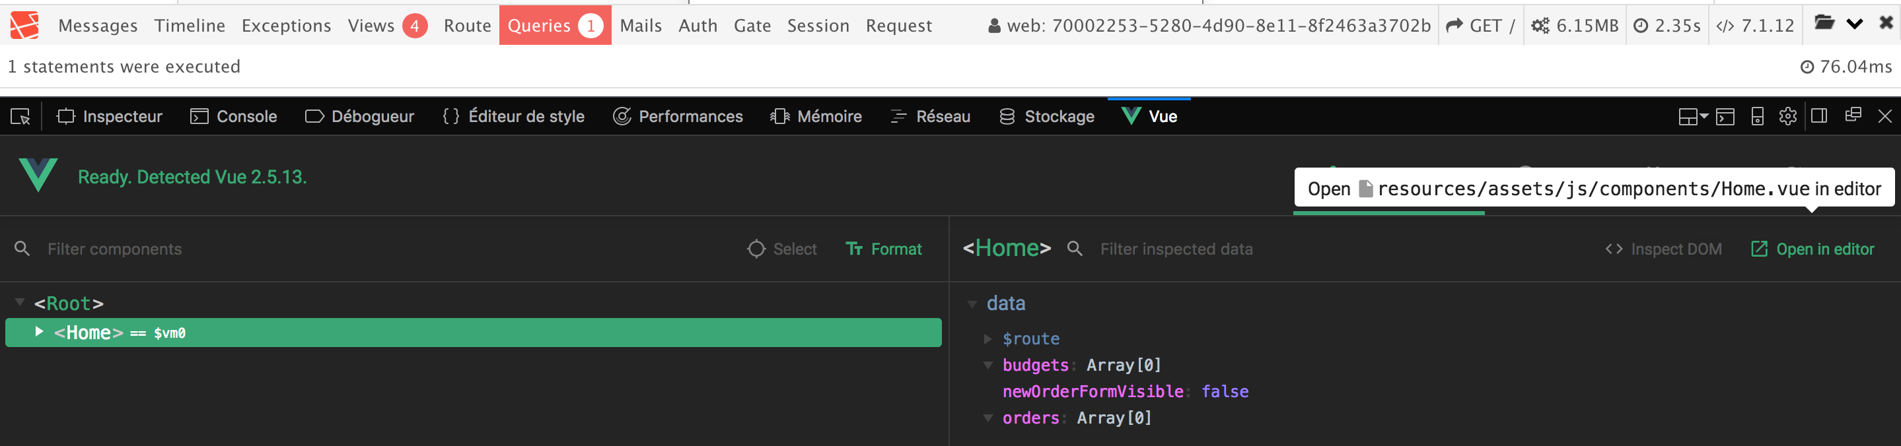
Task: Open the Exceptions debugbar tab
Action: click(x=286, y=26)
